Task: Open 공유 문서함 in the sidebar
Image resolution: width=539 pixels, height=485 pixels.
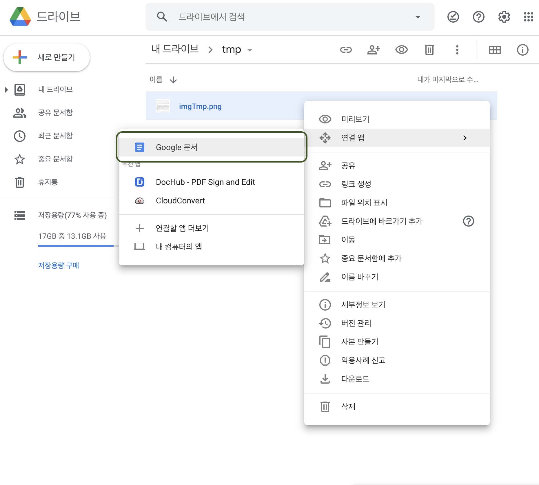Action: (55, 113)
